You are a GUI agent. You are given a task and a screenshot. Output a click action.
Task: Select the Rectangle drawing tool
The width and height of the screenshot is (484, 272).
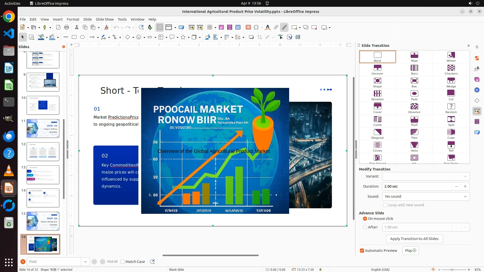point(74,37)
